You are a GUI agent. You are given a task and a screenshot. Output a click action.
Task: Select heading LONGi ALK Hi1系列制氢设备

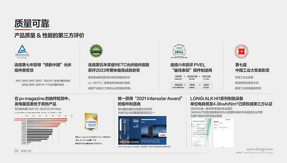click(x=217, y=98)
